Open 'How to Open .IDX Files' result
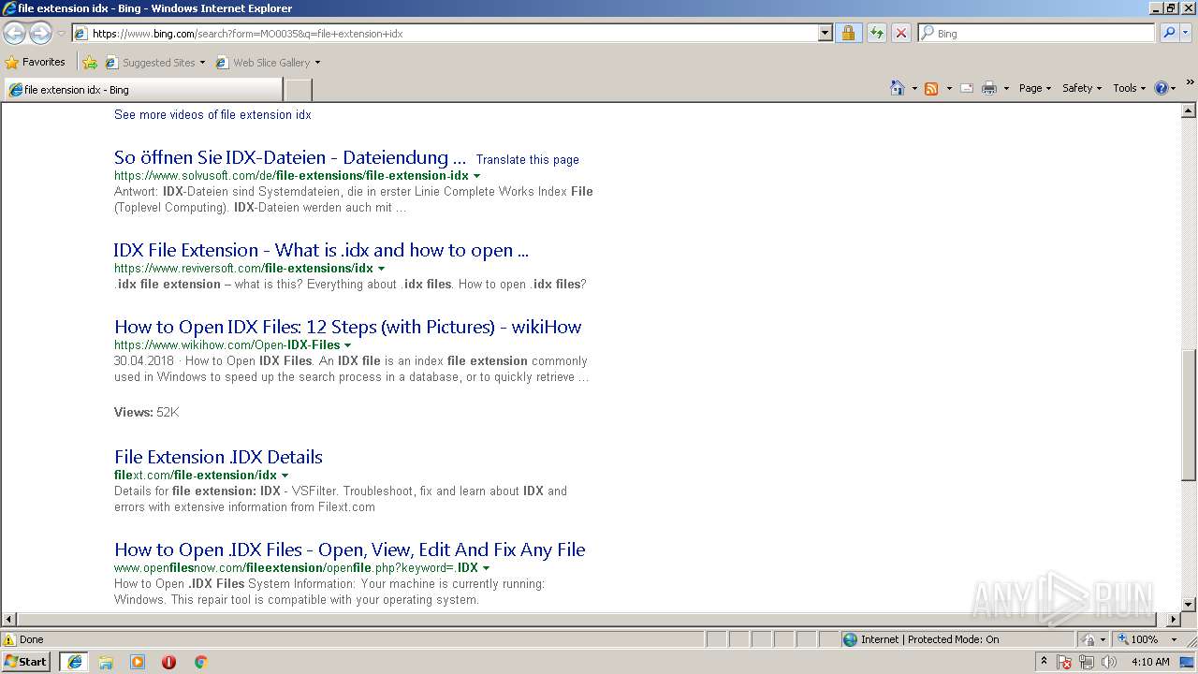 (350, 549)
